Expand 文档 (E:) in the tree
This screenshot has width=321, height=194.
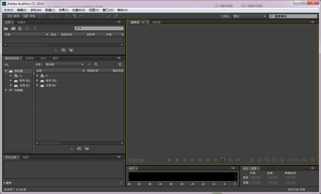coord(11,85)
